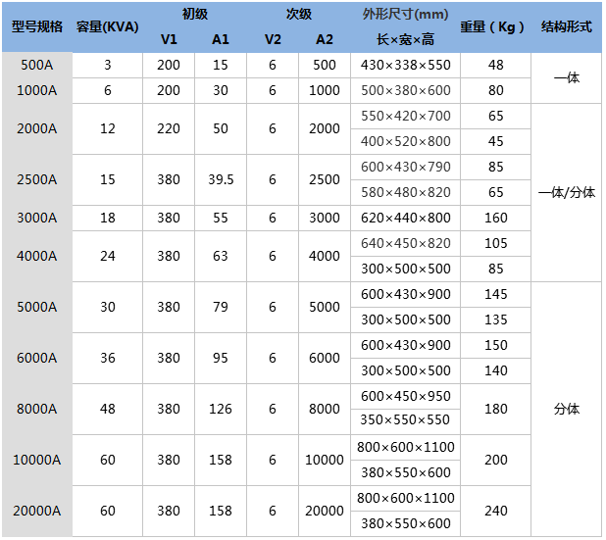Select A1 value 126 in 8000A row
606x540 pixels.
(221, 409)
